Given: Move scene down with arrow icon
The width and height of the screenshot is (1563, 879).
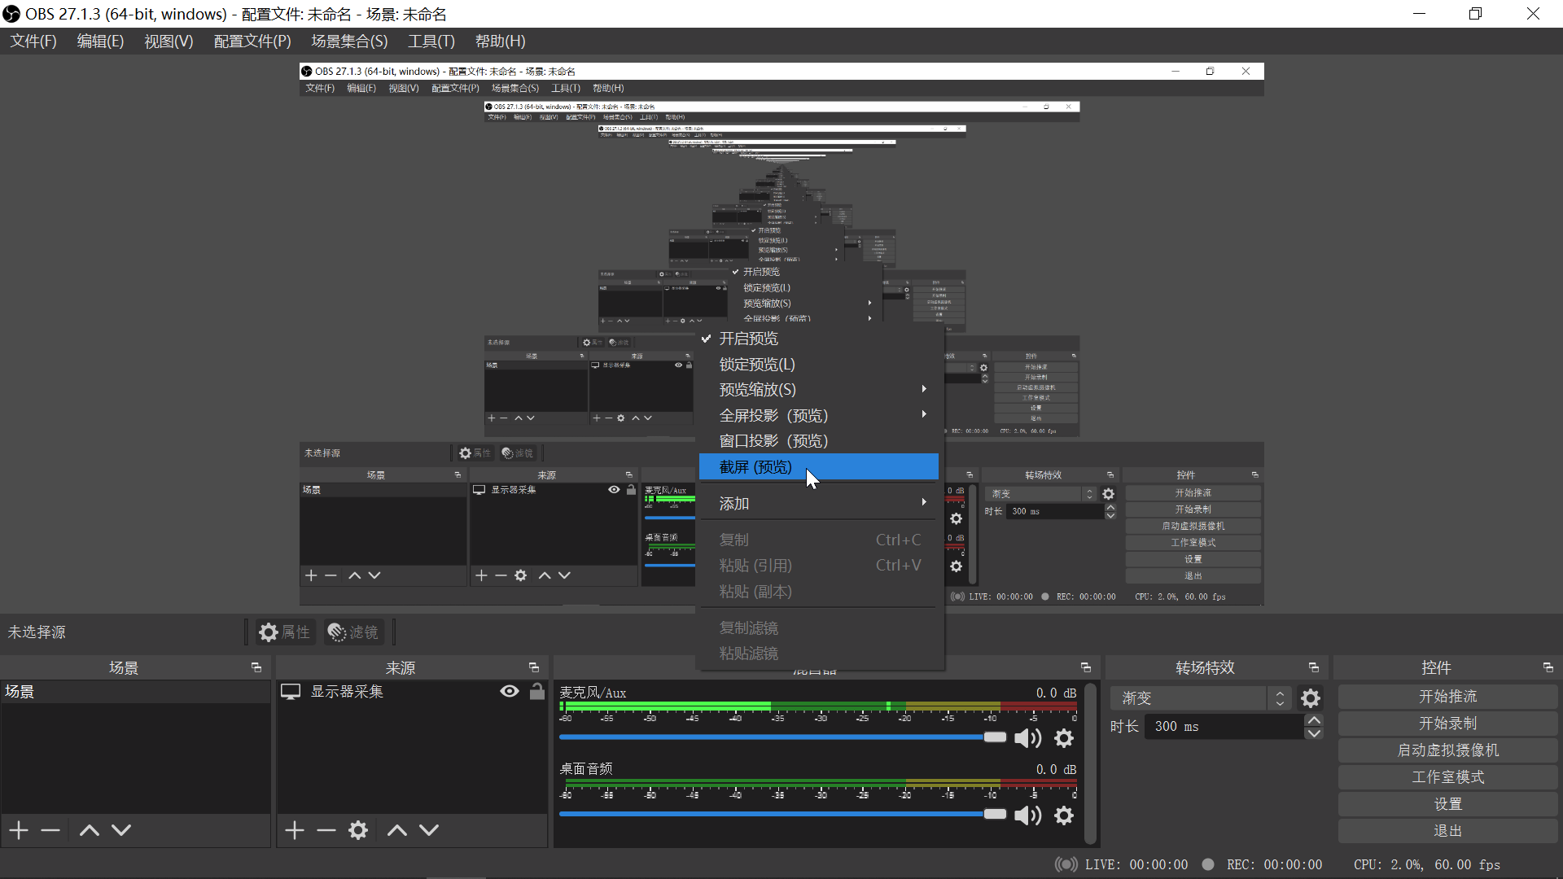Looking at the screenshot, I should [121, 830].
